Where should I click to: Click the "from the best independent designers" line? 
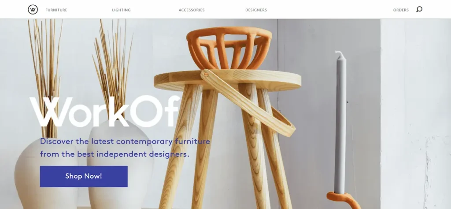[115, 154]
